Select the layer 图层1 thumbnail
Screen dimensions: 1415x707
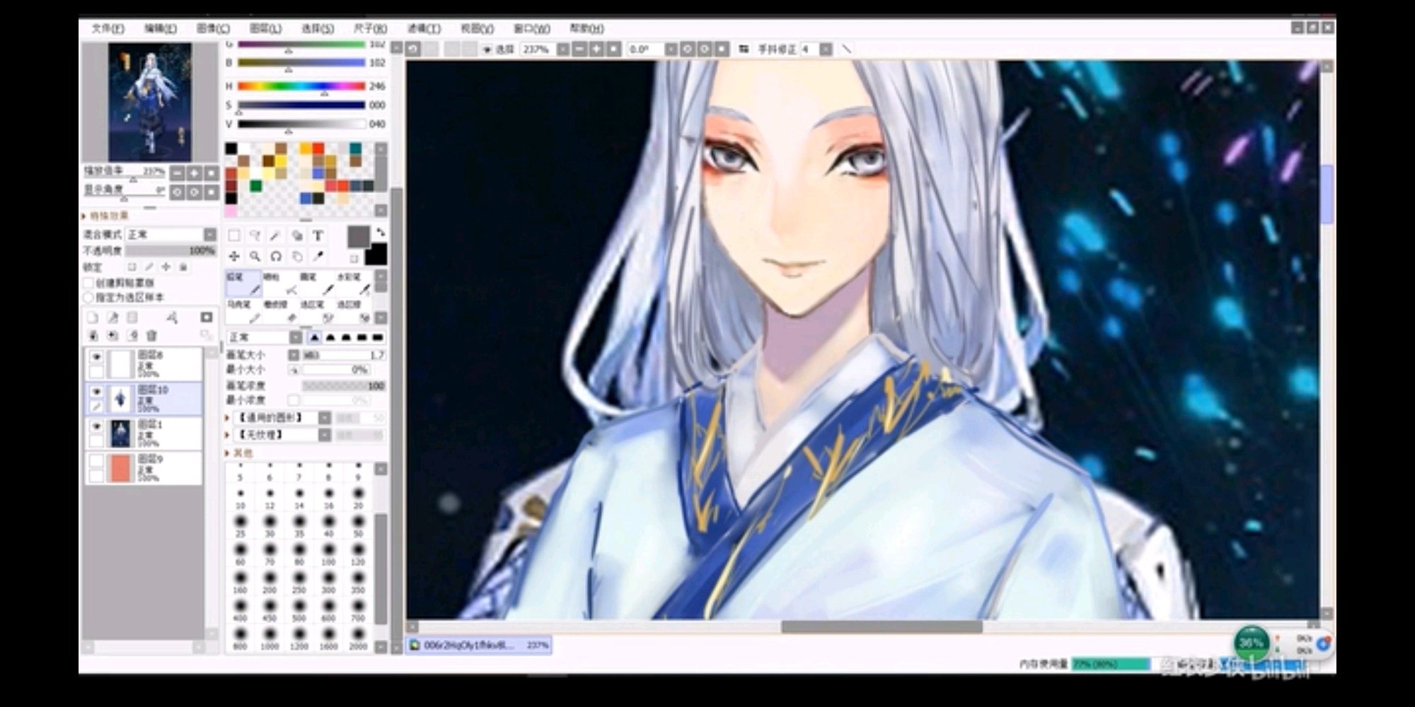121,433
